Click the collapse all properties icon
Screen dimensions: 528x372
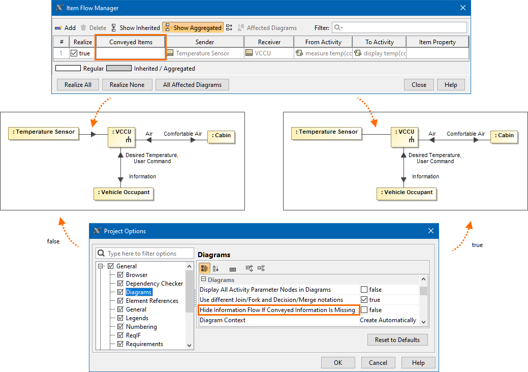tap(261, 268)
